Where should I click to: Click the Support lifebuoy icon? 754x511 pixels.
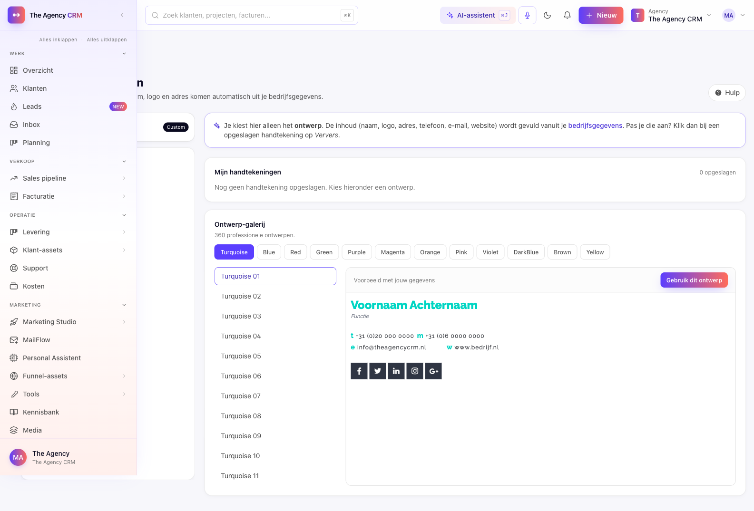[14, 268]
